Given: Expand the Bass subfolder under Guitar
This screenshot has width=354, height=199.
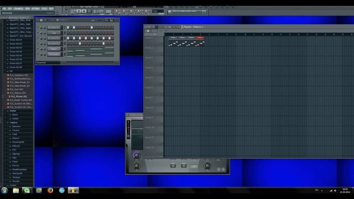Looking at the screenshot, I should pos(15,115).
